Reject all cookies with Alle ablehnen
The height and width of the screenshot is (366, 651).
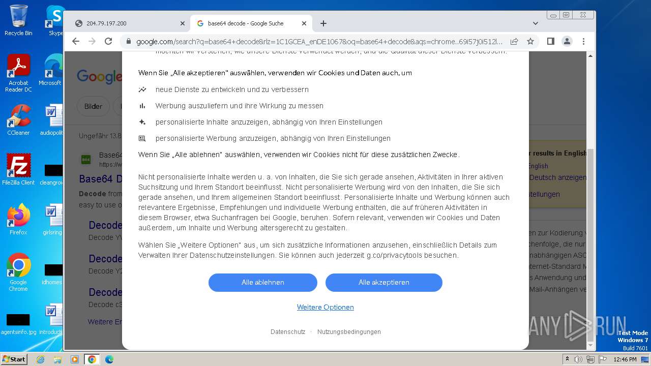pyautogui.click(x=263, y=283)
